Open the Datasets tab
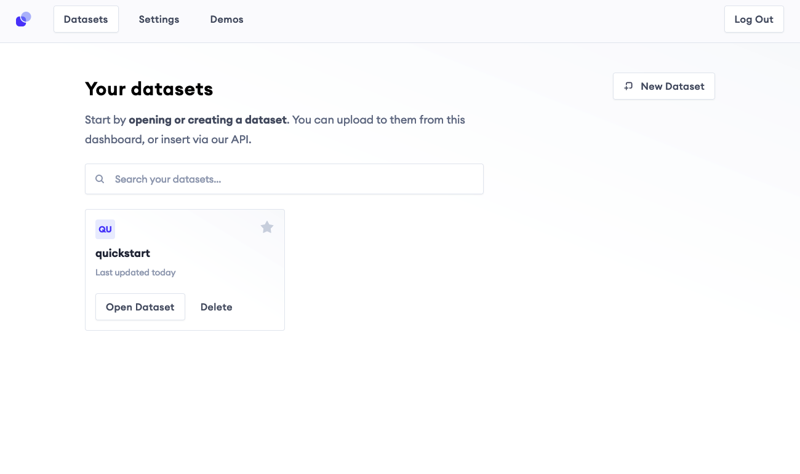This screenshot has width=800, height=474. [x=86, y=19]
